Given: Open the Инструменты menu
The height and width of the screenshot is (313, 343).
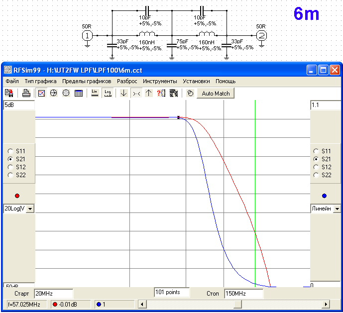Looking at the screenshot, I should [160, 81].
